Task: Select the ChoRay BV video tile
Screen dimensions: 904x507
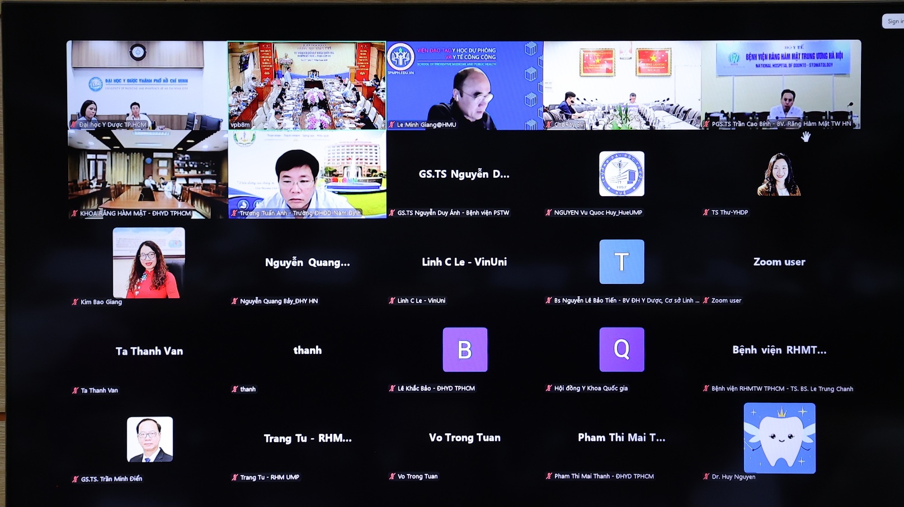Action: [x=622, y=85]
